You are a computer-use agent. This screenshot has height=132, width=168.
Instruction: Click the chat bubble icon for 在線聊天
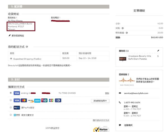pos(120,125)
